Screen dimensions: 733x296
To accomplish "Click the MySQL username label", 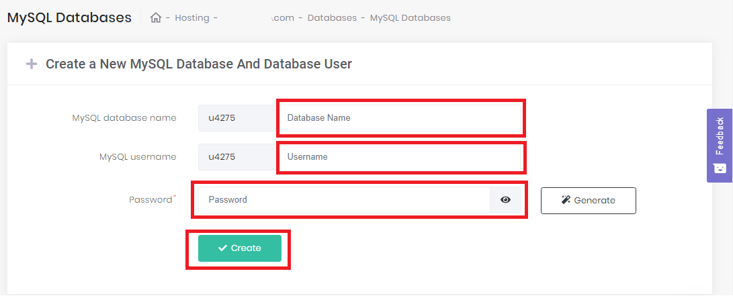I will click(138, 157).
